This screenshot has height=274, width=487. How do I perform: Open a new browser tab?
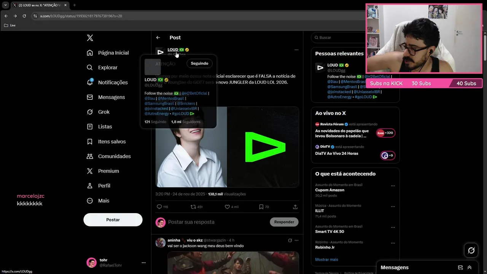coord(74,5)
